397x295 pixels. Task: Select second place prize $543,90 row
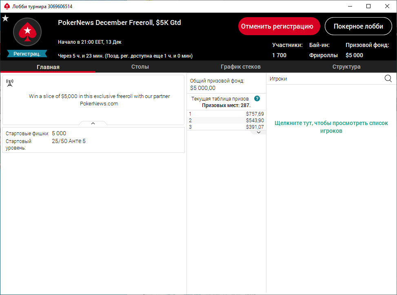coord(226,121)
